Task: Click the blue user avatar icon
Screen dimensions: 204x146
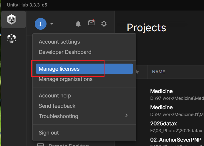Action: [x=41, y=24]
